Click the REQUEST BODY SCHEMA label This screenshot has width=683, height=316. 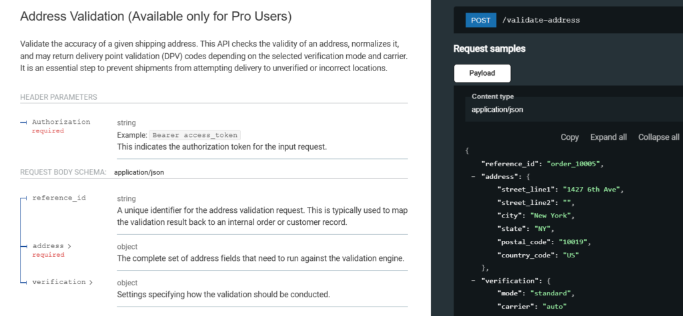[x=63, y=172]
